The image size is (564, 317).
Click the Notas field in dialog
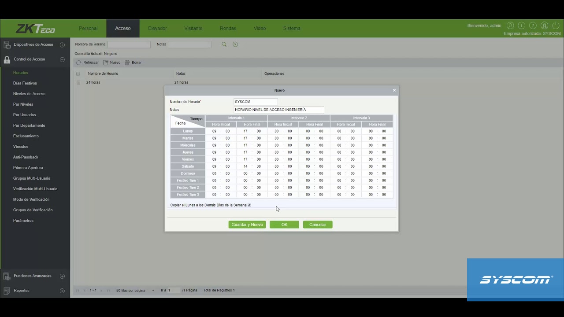pyautogui.click(x=278, y=110)
